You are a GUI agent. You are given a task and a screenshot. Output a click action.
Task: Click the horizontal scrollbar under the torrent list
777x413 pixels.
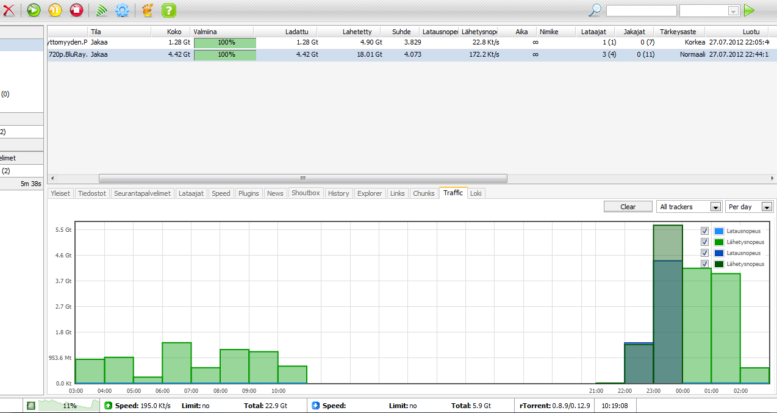point(303,179)
